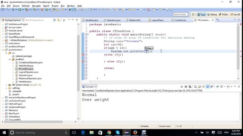Click error marker on line 10
Viewport: 243px width, 136px height.
pos(83,54)
